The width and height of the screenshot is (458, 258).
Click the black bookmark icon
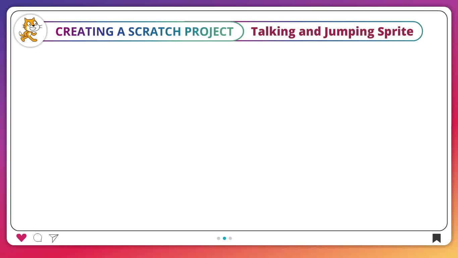[437, 238]
